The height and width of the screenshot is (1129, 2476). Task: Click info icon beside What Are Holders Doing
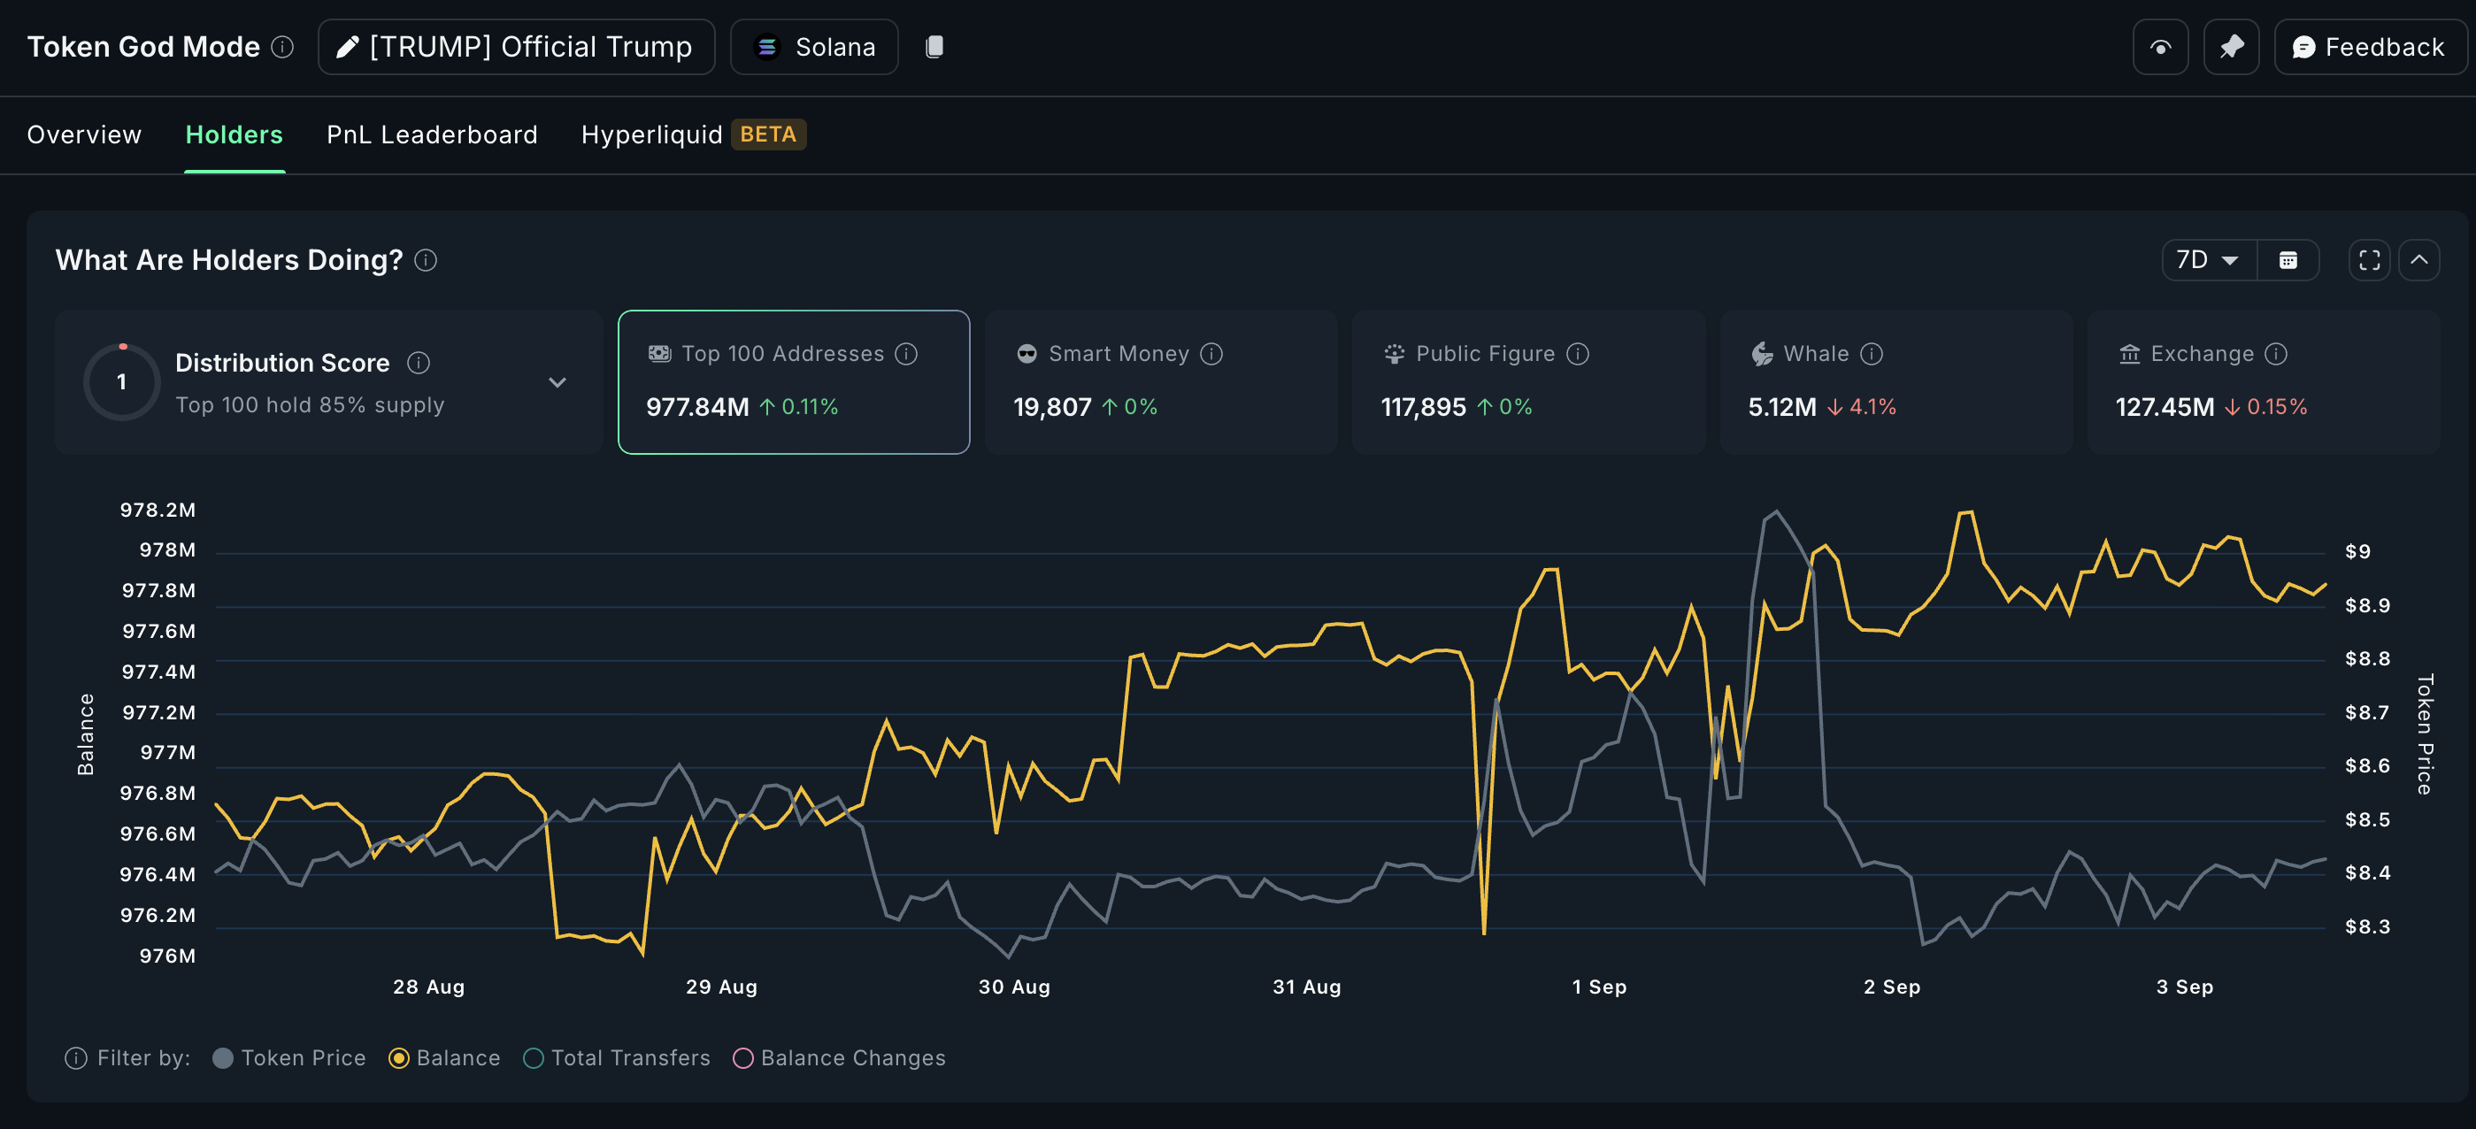(x=426, y=260)
